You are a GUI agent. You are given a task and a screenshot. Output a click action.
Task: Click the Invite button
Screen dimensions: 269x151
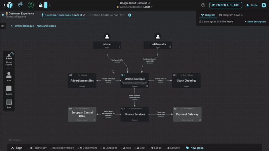point(252,5)
